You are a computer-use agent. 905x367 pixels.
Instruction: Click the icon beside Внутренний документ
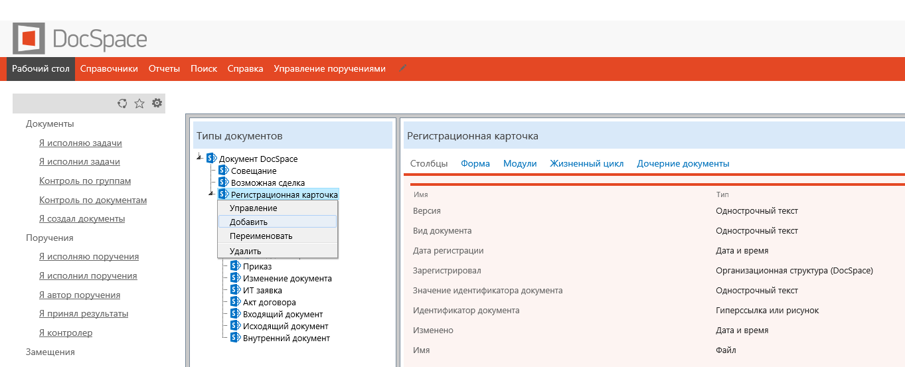point(236,338)
